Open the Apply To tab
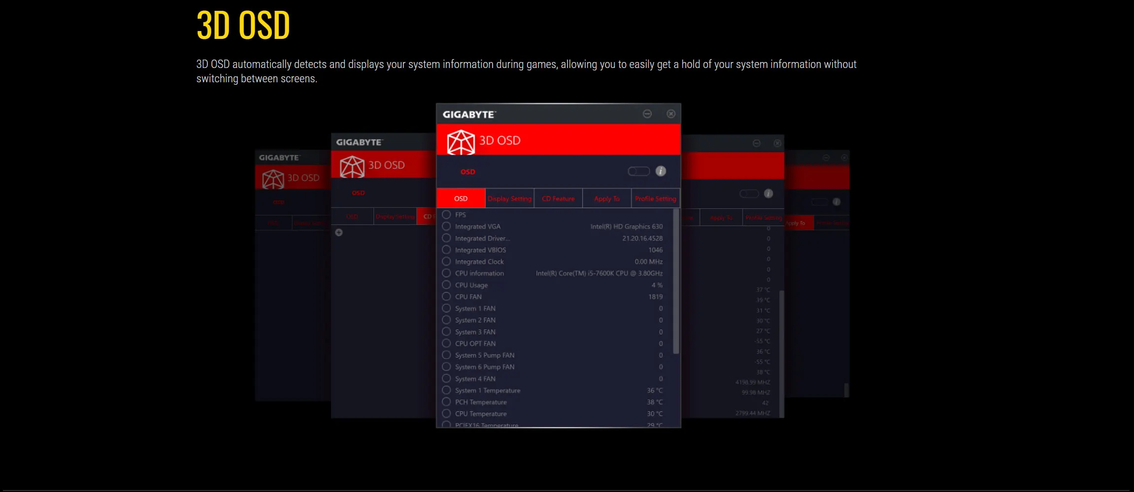Image resolution: width=1134 pixels, height=492 pixels. click(x=607, y=198)
